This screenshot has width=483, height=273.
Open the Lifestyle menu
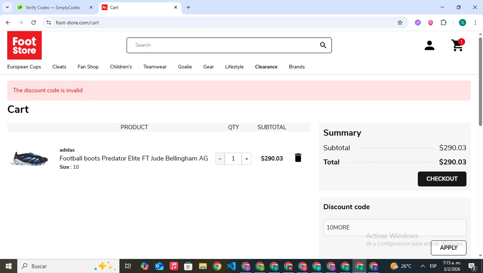click(234, 67)
